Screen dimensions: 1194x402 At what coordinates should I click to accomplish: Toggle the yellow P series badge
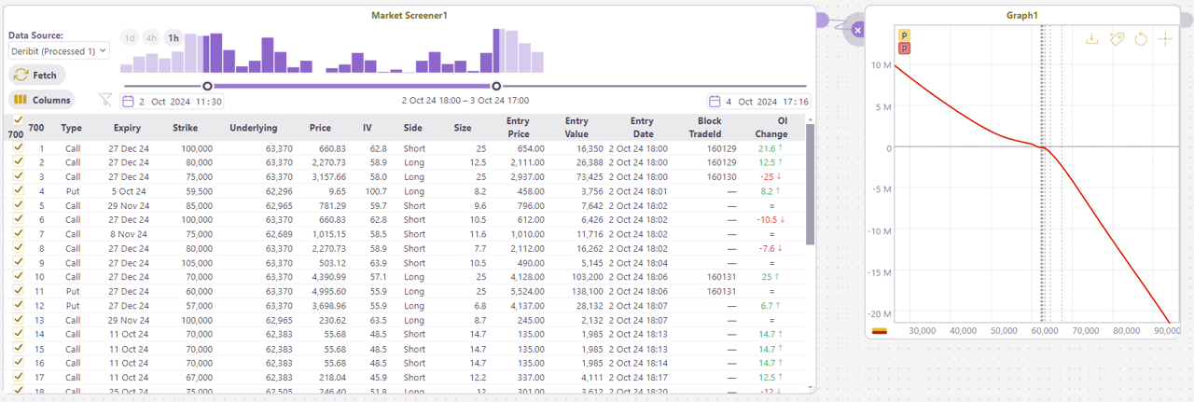point(905,35)
